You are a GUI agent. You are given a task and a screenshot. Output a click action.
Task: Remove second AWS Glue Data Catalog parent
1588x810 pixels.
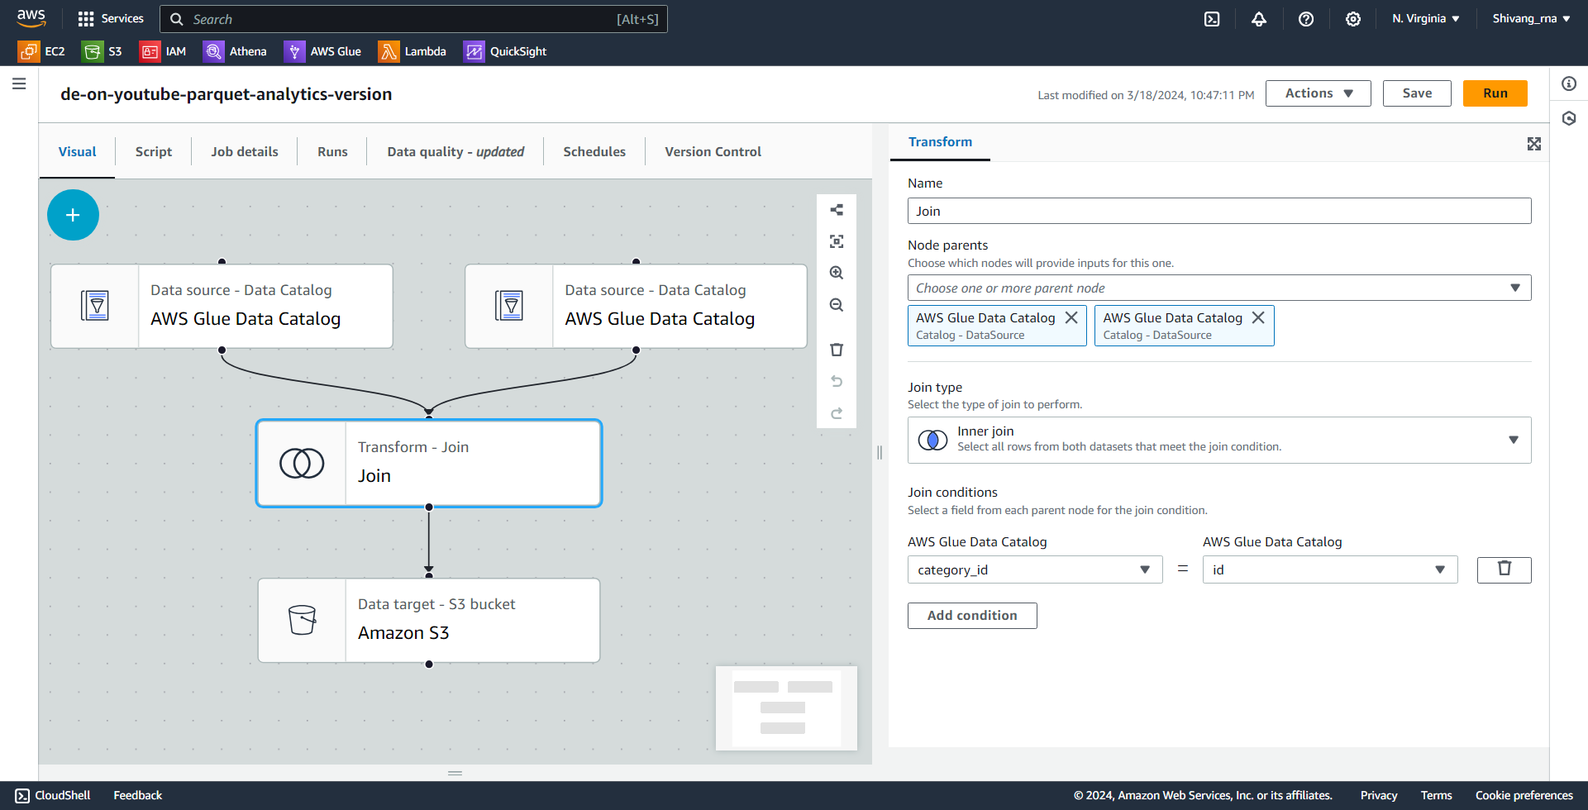[x=1258, y=317]
